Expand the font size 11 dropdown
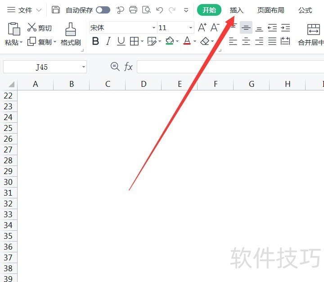324x282 pixels. pyautogui.click(x=191, y=28)
